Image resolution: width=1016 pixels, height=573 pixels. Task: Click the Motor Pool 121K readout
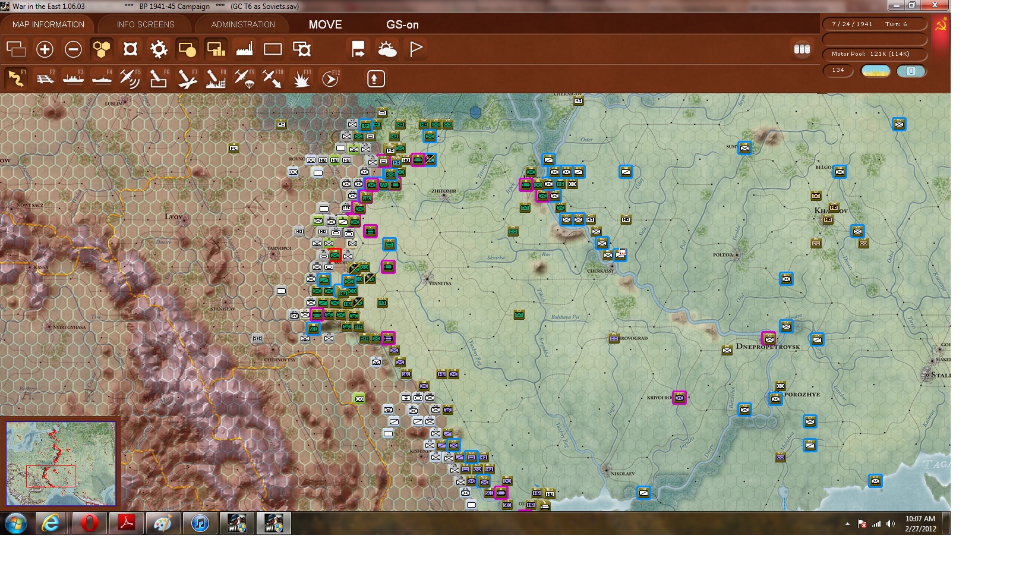(x=875, y=54)
